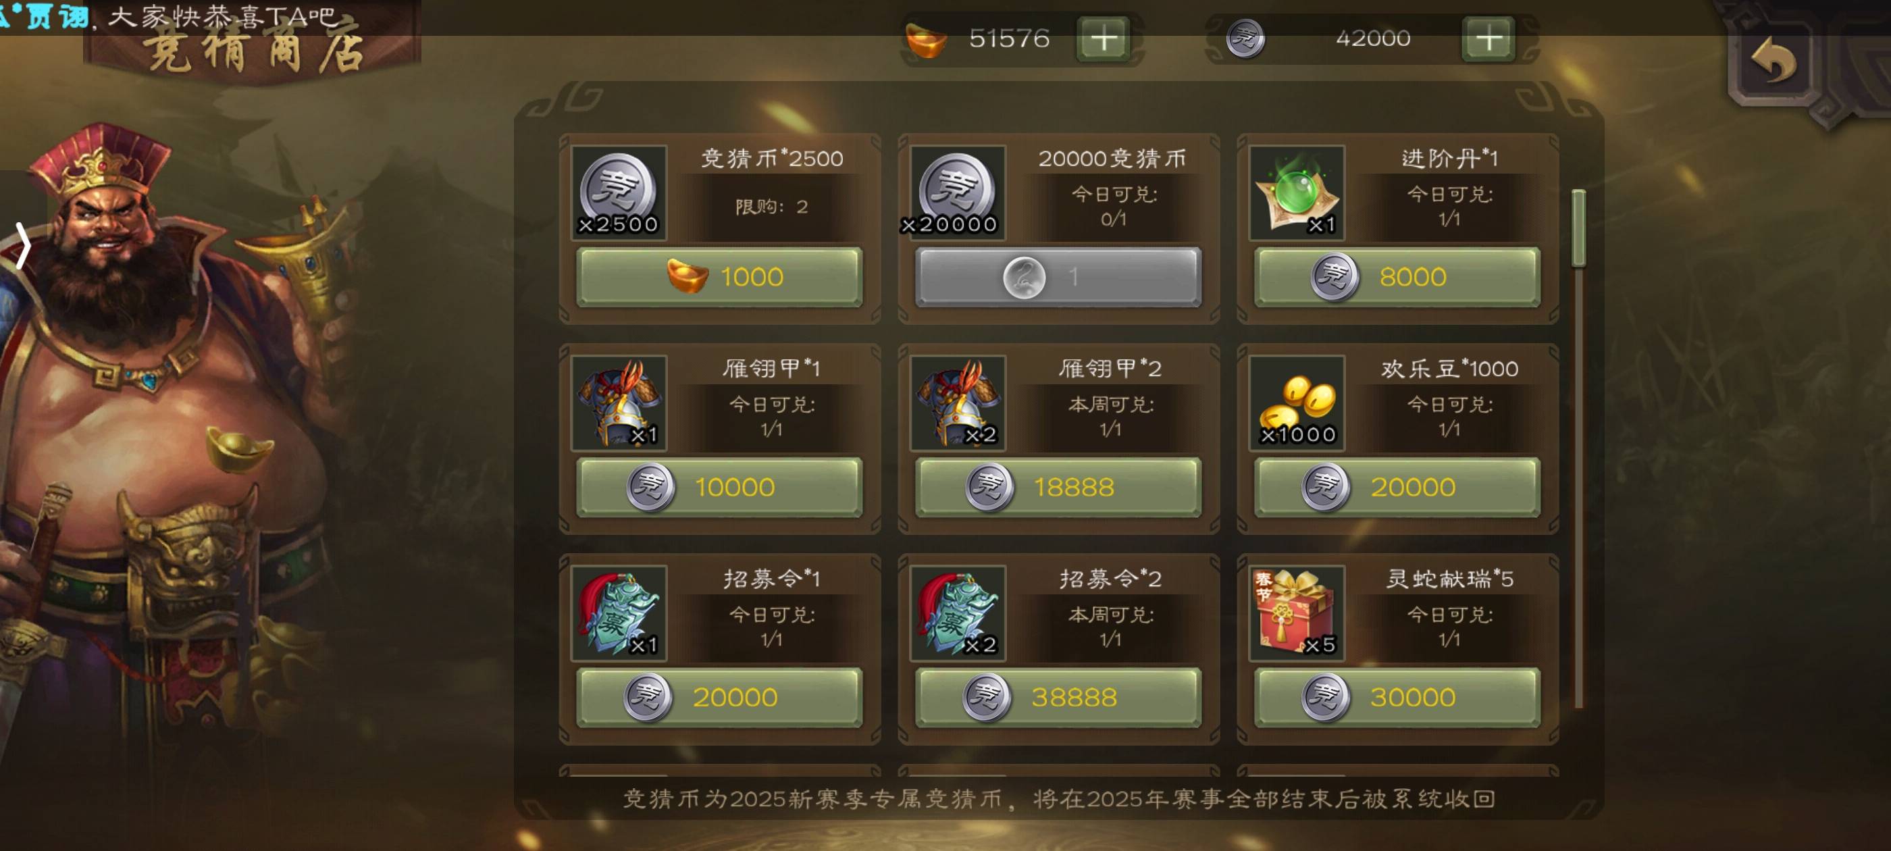Tap the 灵蛇献瑞 red gift box icon
Viewport: 1891px width, 851px height.
(x=1297, y=613)
